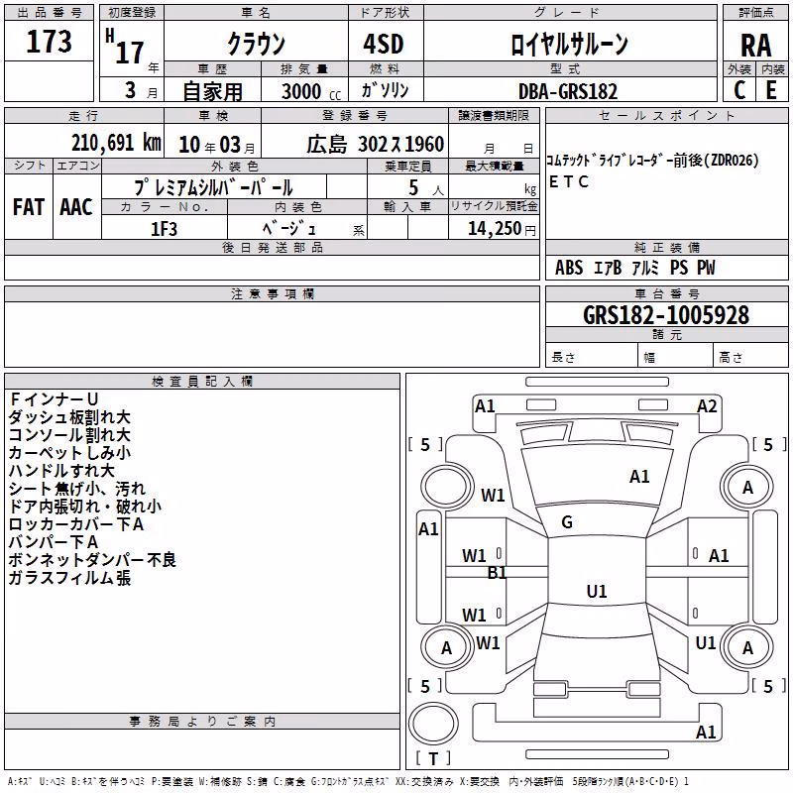Image resolution: width=793 pixels, height=793 pixels.
Task: Select the color number 1F3
Action: coord(164,229)
